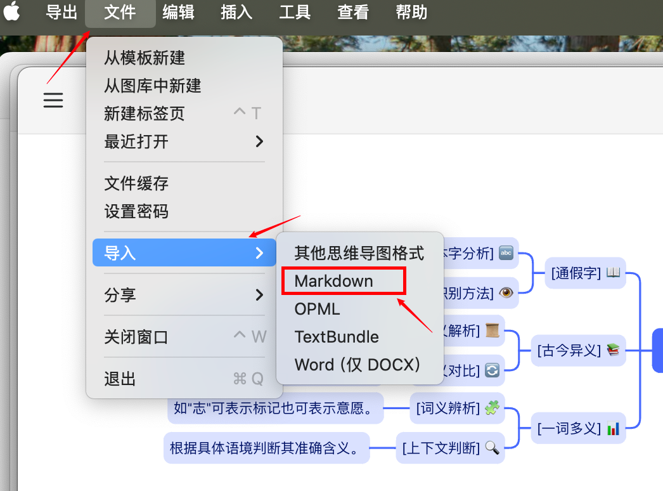This screenshot has width=663, height=491.
Task: Open the 插入 menu
Action: point(236,12)
